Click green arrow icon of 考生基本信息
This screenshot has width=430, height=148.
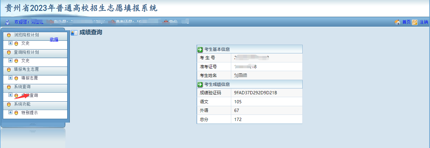pos(200,50)
